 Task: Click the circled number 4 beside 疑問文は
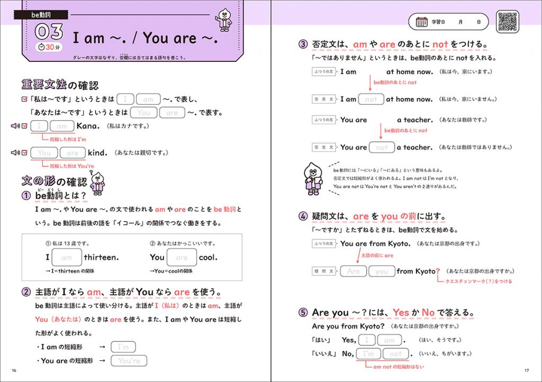pyautogui.click(x=303, y=216)
